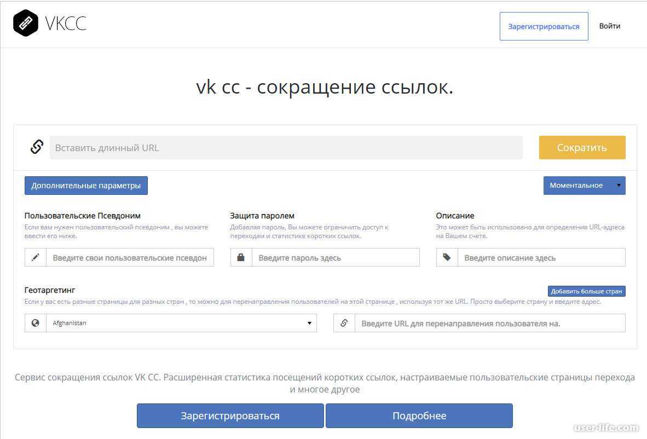Click the globe icon beside country selector
Screen dimensions: 647x439
click(36, 323)
